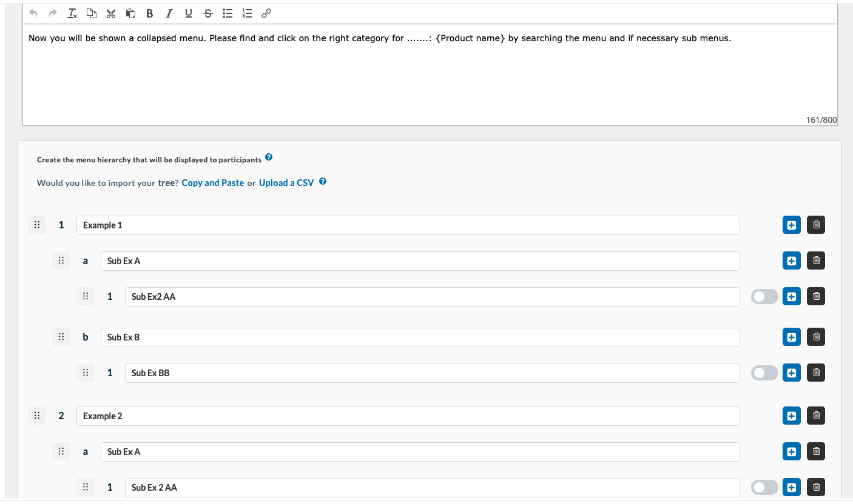853x504 pixels.
Task: Toggle Bold formatting in the editor
Action: coord(150,13)
